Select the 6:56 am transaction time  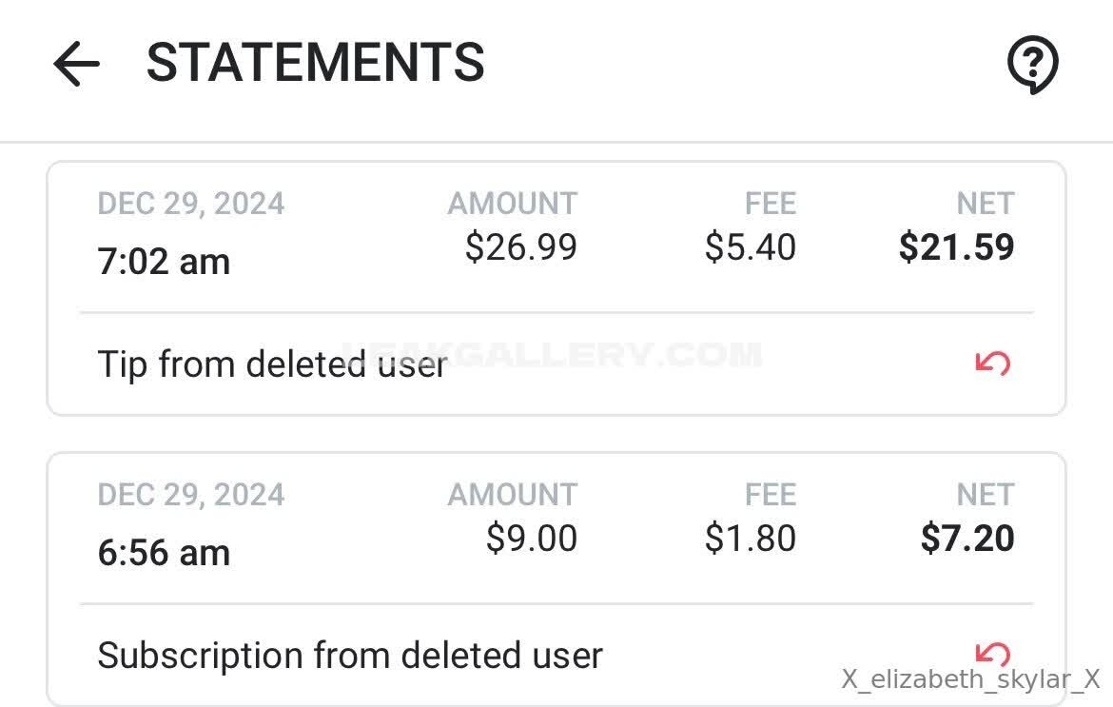(164, 553)
